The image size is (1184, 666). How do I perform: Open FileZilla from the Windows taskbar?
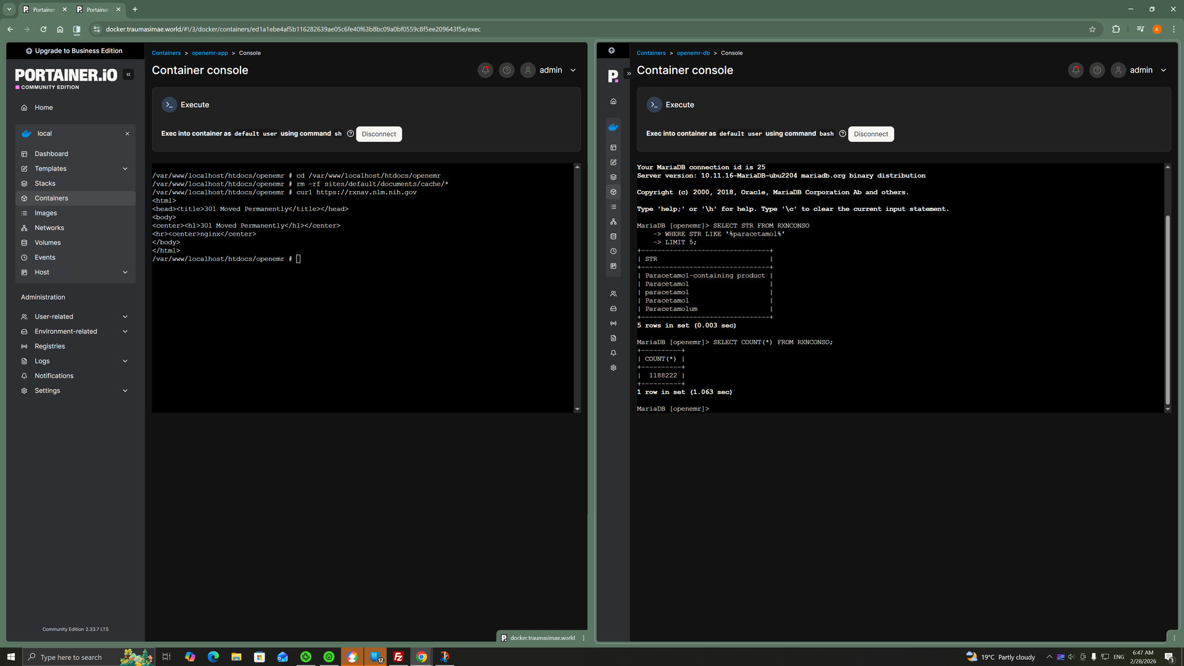click(x=398, y=657)
